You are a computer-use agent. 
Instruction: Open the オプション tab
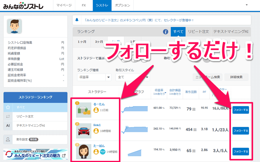point(122,5)
